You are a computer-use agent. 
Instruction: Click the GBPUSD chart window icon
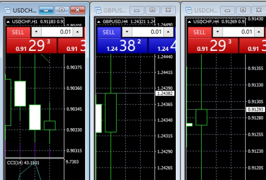pos(98,10)
